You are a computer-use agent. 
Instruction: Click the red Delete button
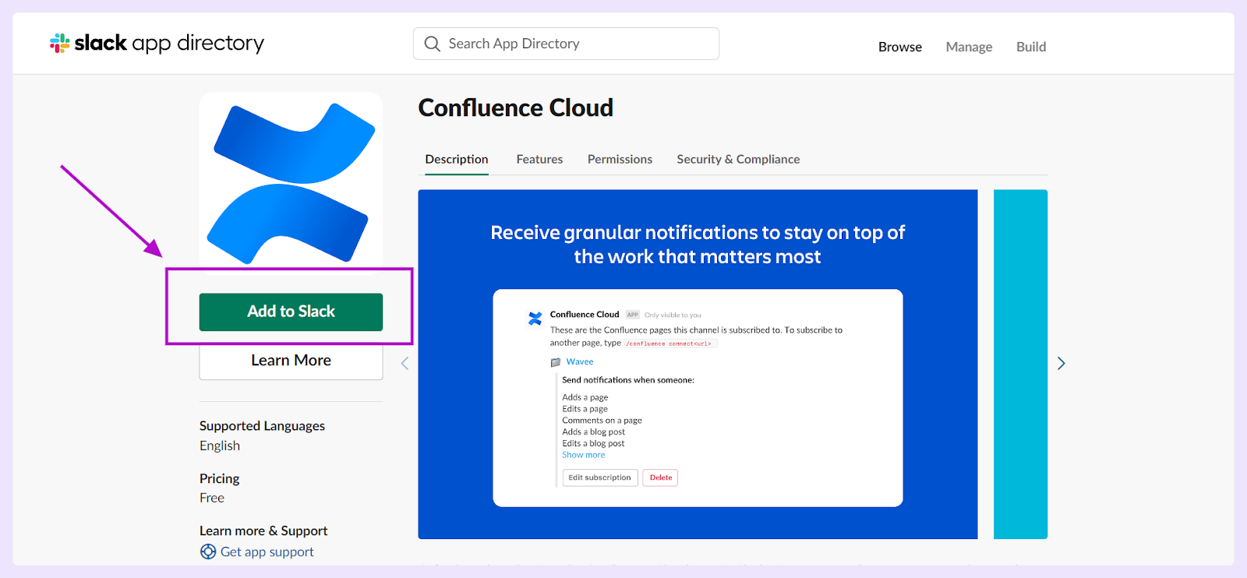pos(661,478)
